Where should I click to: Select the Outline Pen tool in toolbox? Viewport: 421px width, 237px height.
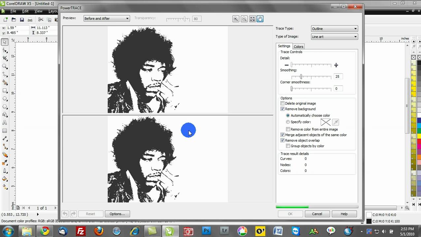(x=5, y=171)
